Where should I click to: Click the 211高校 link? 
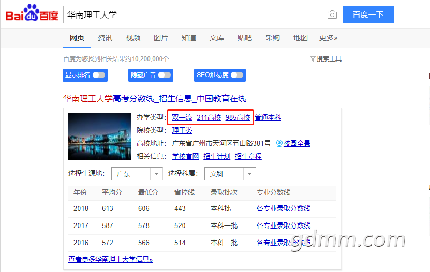pos(209,117)
